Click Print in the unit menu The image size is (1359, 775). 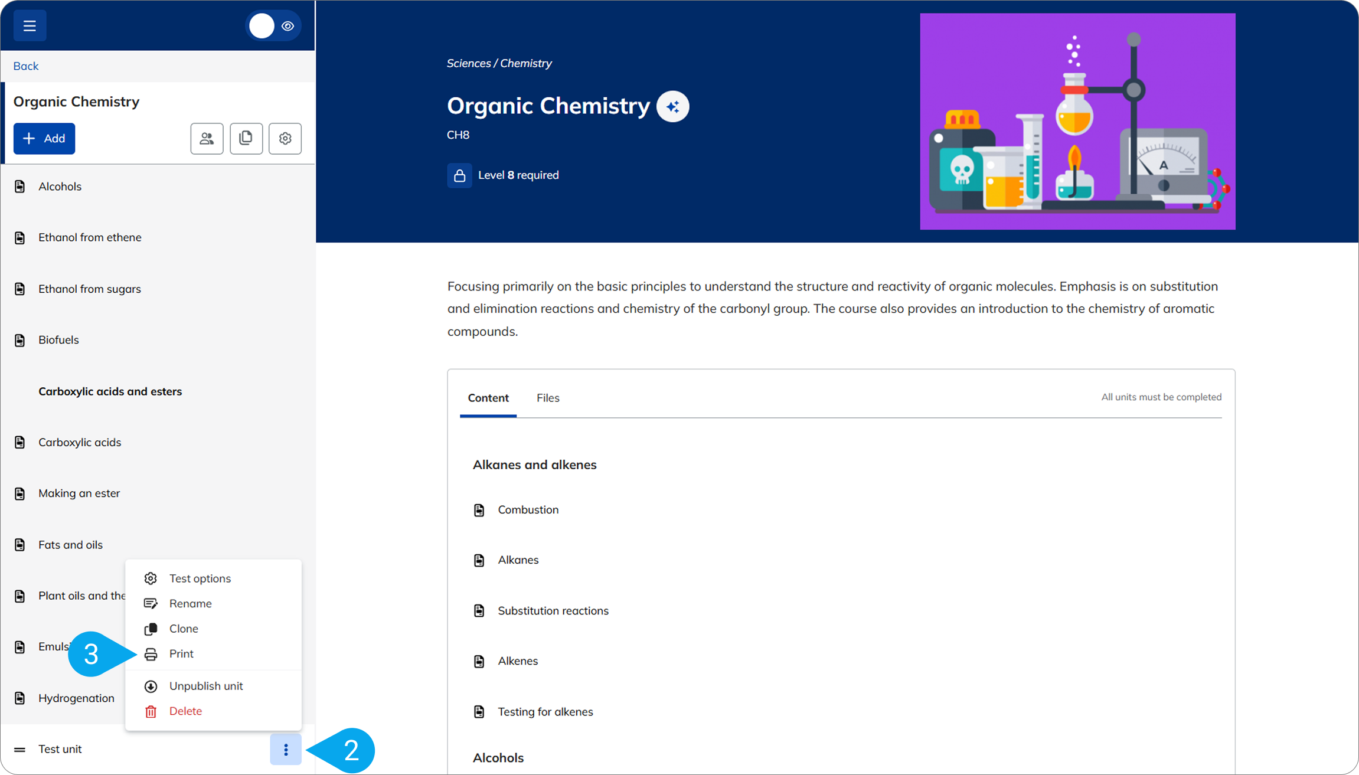point(181,653)
